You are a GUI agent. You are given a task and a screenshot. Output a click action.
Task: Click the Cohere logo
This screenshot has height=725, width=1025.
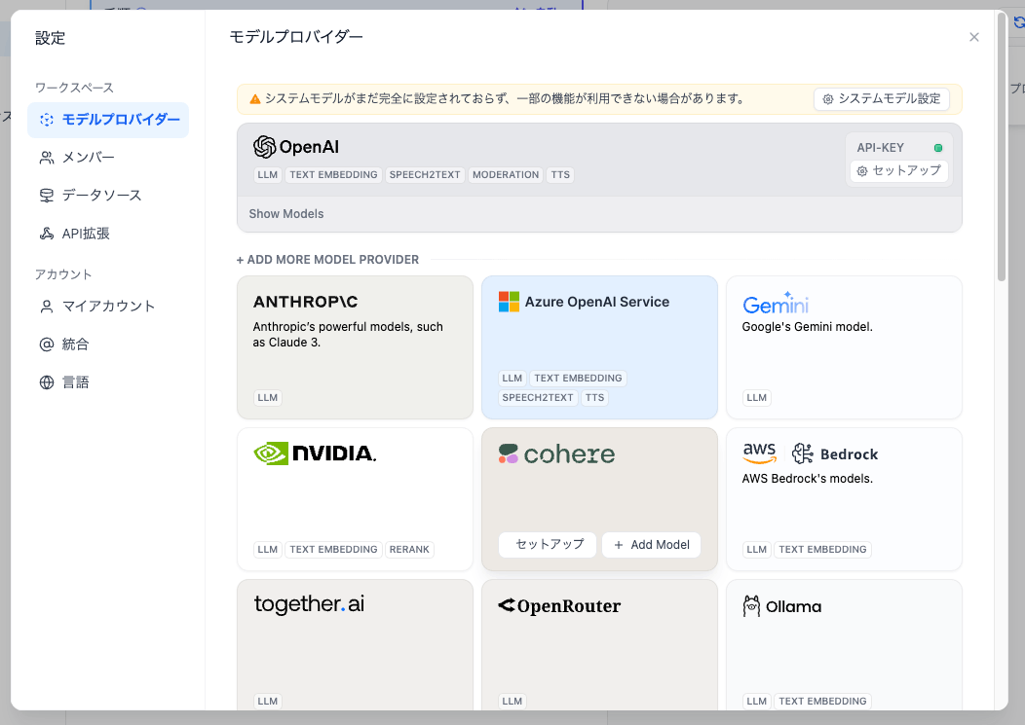click(x=556, y=453)
